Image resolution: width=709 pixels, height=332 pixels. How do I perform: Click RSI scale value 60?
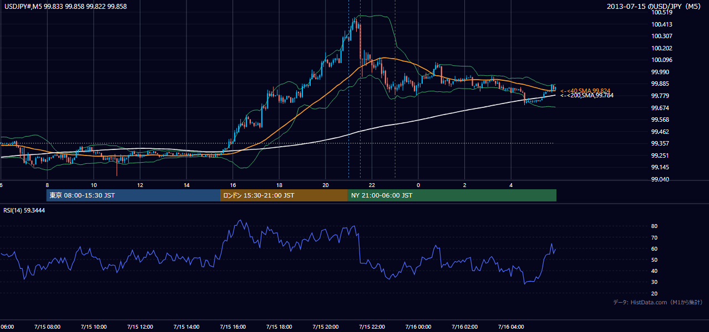click(x=655, y=248)
